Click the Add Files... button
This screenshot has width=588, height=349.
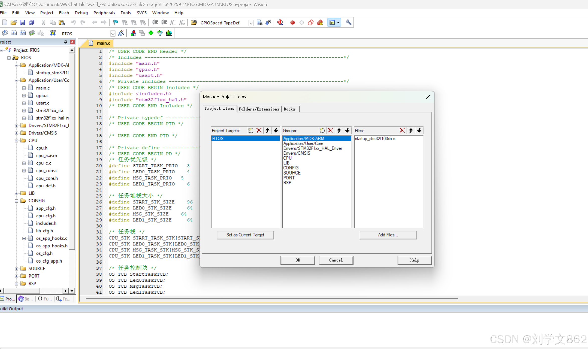(x=388, y=235)
